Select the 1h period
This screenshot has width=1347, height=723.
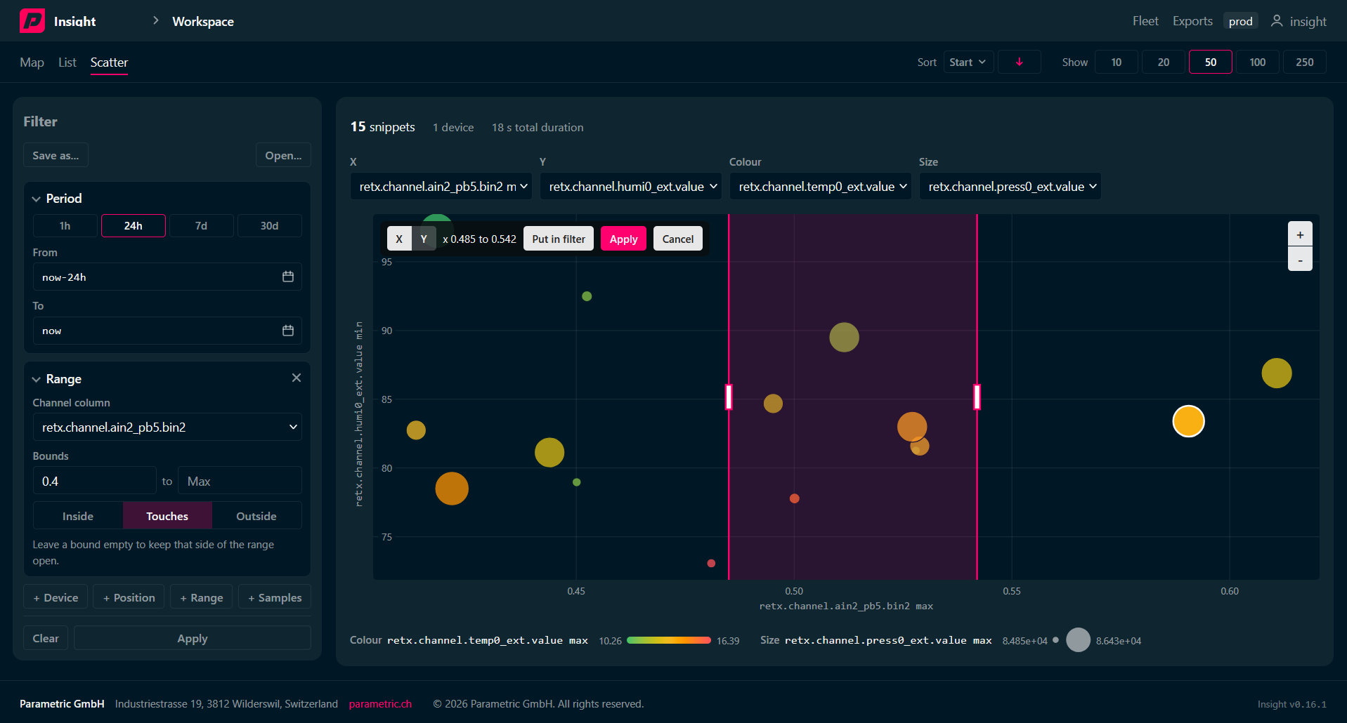(x=65, y=226)
